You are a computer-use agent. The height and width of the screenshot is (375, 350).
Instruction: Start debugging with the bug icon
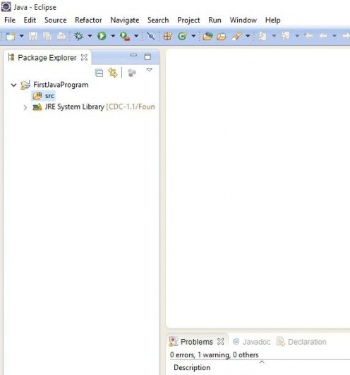(78, 36)
